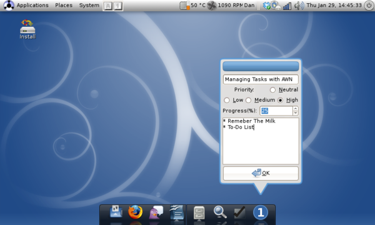375x225 pixels.
Task: Open the Install desktop icon
Action: (27, 29)
